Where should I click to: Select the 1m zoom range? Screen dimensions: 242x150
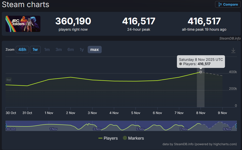[x=47, y=49]
